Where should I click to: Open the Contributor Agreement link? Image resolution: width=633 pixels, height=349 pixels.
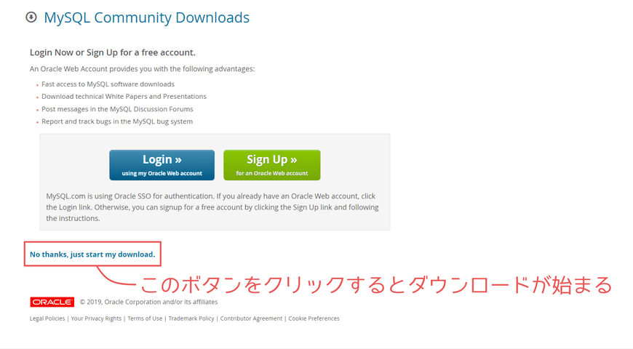(251, 318)
